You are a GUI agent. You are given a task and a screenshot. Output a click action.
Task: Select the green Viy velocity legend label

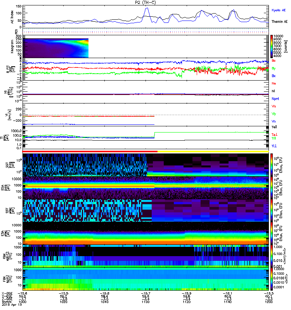click(x=274, y=114)
